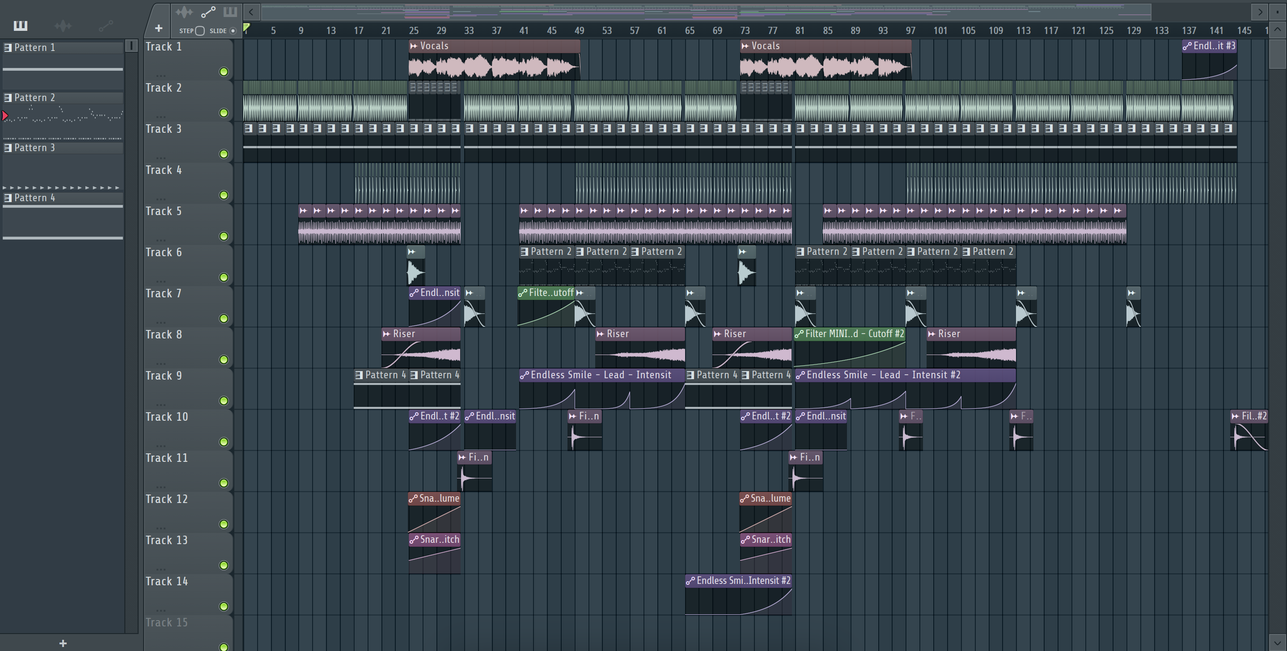Select automation clip focus in playlist toolbar
Viewport: 1287px width, 651px height.
pos(208,12)
